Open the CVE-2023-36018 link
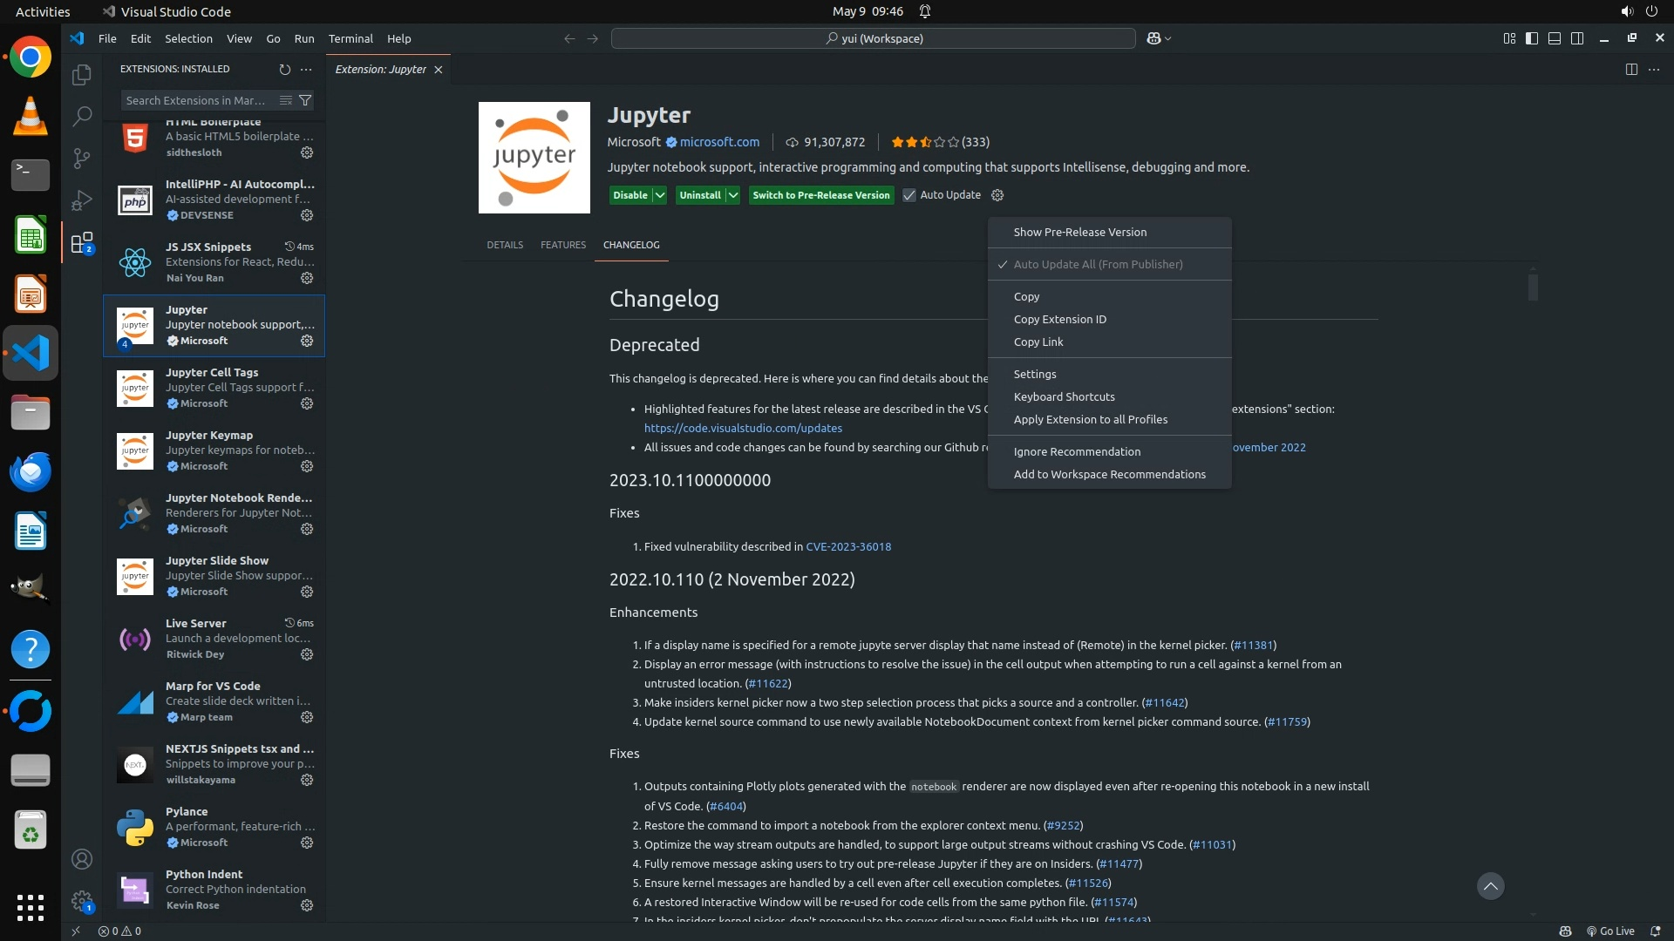Viewport: 1674px width, 941px height. [x=847, y=546]
